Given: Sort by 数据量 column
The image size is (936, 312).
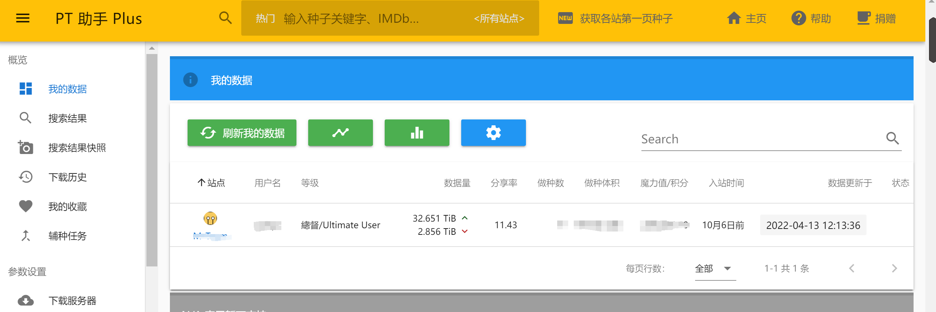Looking at the screenshot, I should [457, 183].
